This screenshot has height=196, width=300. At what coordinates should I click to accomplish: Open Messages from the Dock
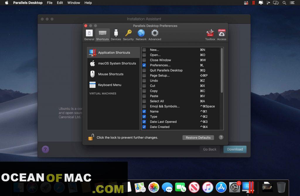click(167, 187)
